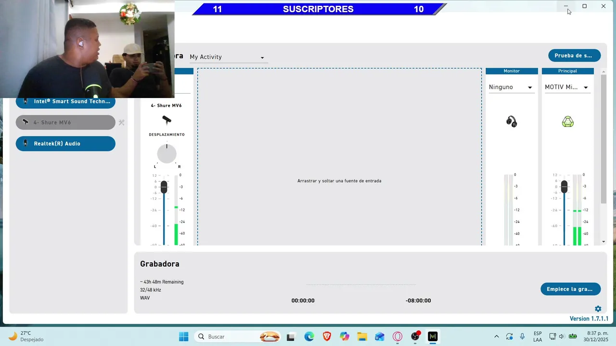Select the grayed 4- Shure MV6 source
616x346 pixels.
(x=65, y=123)
